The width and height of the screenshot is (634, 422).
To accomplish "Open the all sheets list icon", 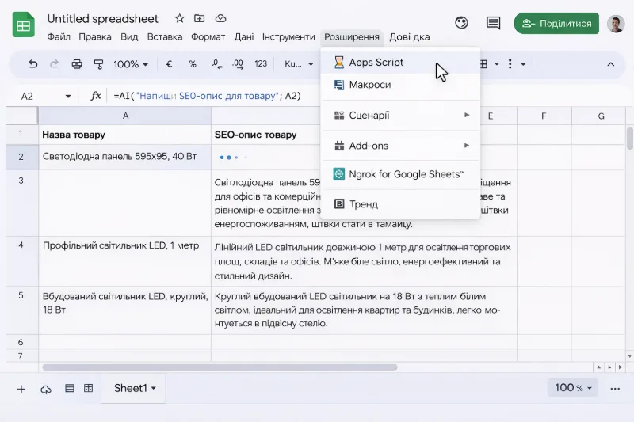I will [x=70, y=389].
